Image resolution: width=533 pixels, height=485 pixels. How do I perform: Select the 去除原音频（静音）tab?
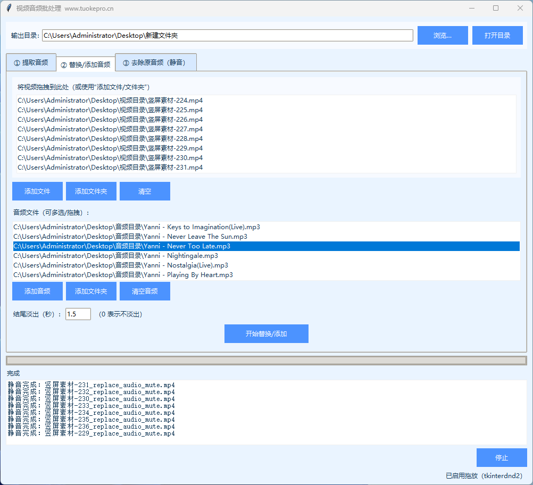click(x=156, y=62)
